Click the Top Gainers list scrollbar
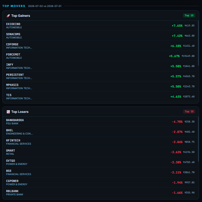Image resolution: width=202 pixels, height=202 pixels. coord(198,43)
